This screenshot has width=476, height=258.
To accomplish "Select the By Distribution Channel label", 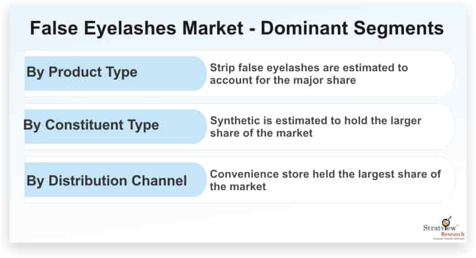I will 107,181.
